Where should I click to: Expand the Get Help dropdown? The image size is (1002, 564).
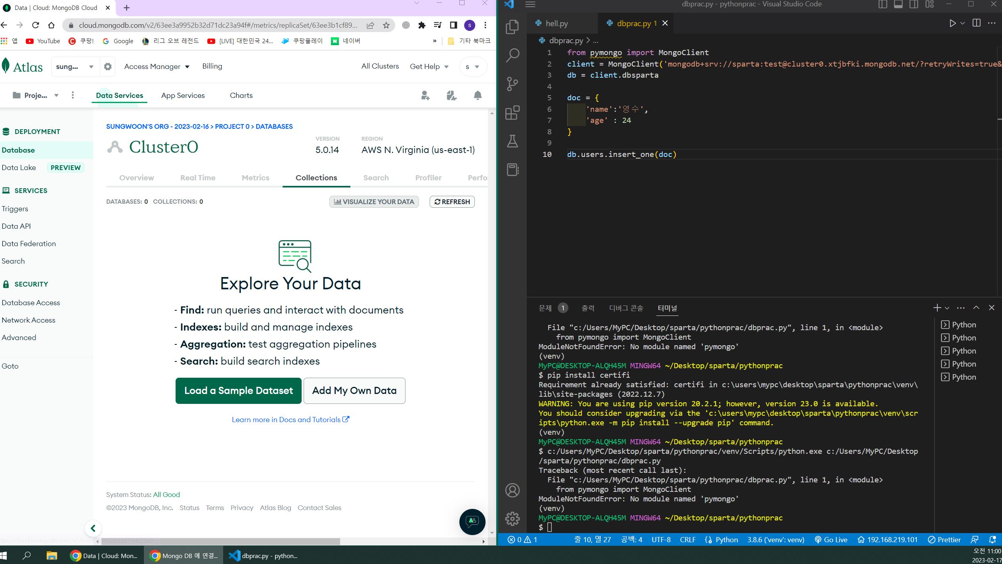point(429,67)
